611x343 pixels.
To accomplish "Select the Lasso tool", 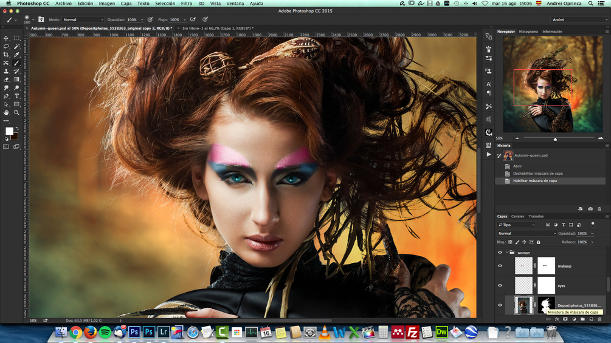I will [6, 46].
